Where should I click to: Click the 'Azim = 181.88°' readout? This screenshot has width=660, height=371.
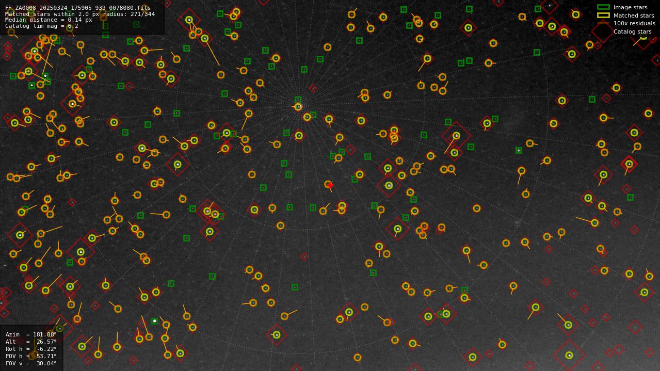click(x=31, y=334)
